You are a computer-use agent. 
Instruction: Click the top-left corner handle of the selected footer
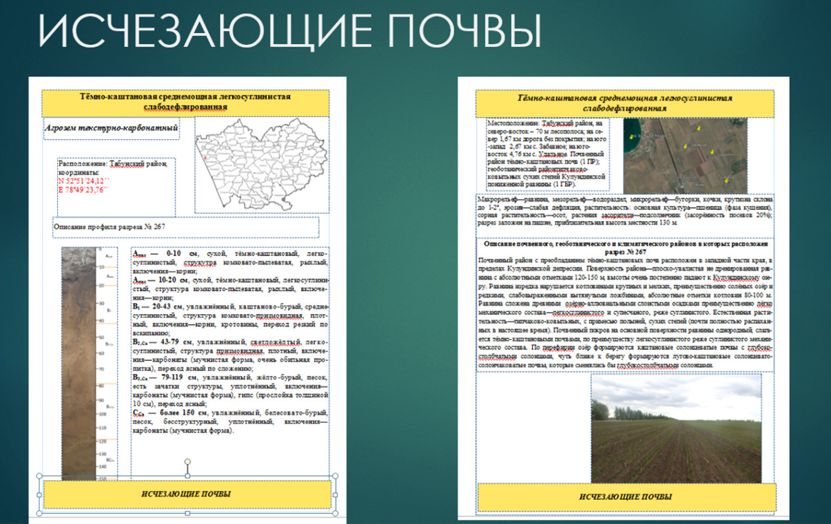[x=39, y=476]
